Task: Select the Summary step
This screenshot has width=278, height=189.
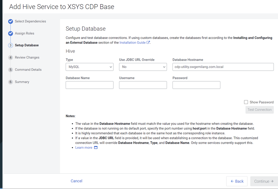Action: pos(22,82)
